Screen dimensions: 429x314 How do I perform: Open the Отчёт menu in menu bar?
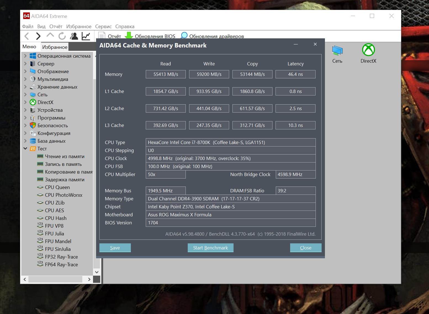pos(56,26)
